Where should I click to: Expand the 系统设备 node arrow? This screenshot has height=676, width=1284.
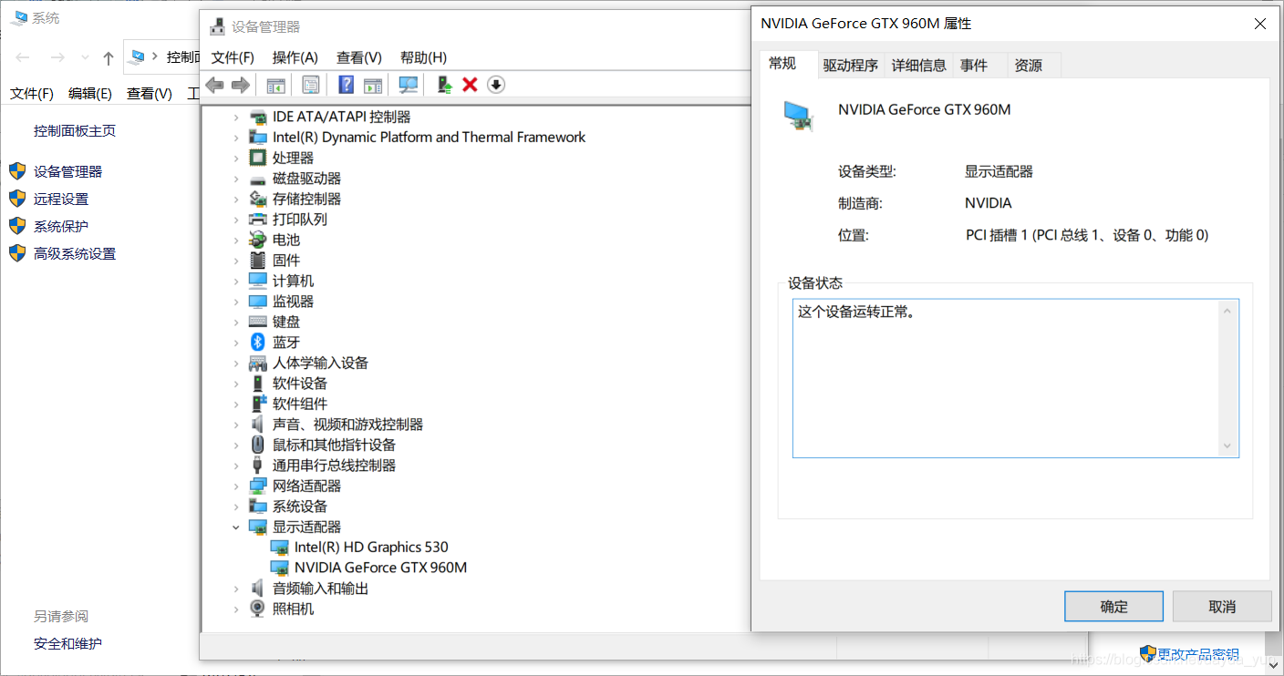click(x=236, y=506)
